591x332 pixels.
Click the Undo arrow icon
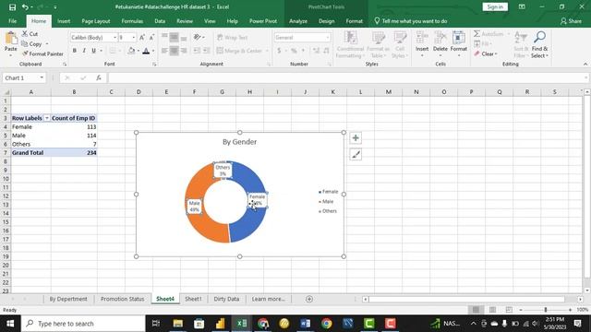tap(25, 6)
